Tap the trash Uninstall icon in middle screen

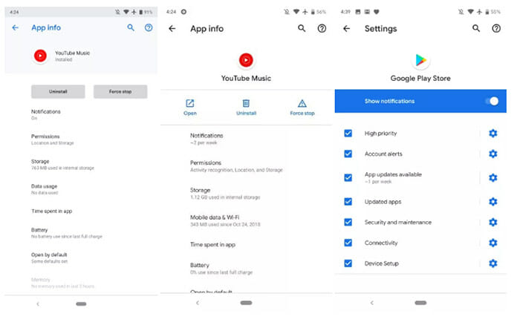246,103
